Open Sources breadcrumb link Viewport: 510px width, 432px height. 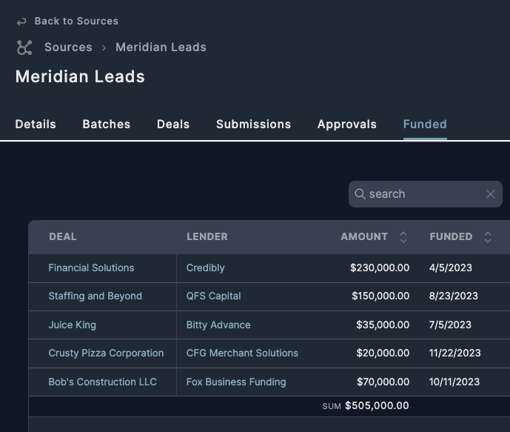[x=68, y=47]
